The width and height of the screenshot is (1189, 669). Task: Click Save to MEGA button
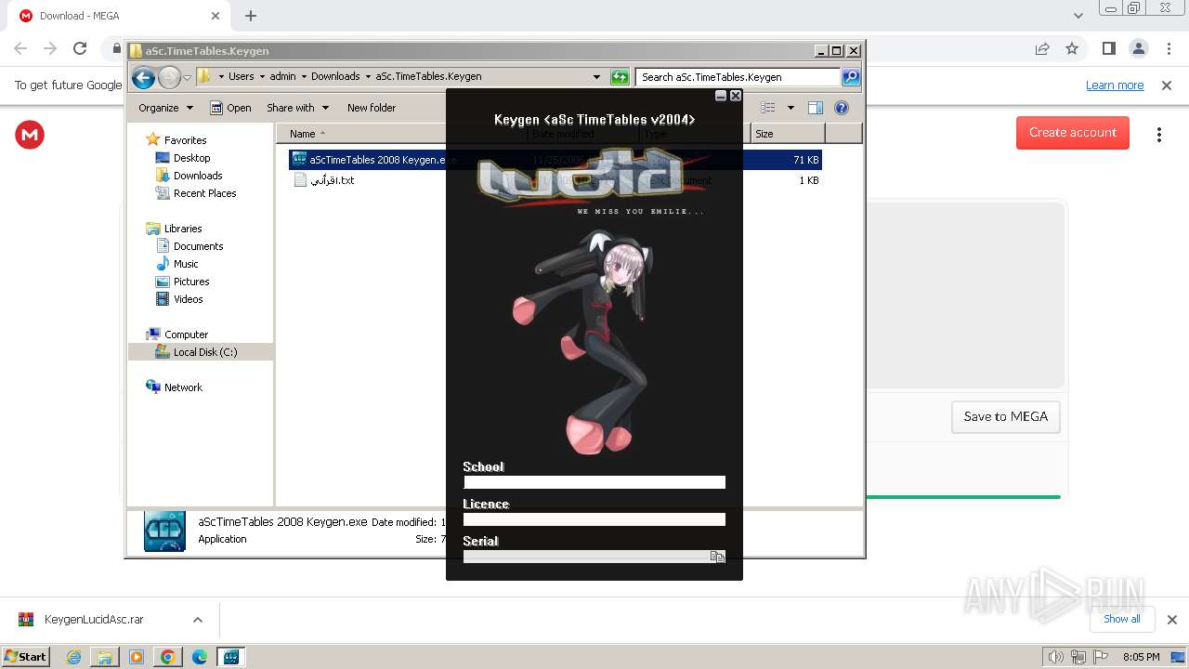[x=1005, y=416]
